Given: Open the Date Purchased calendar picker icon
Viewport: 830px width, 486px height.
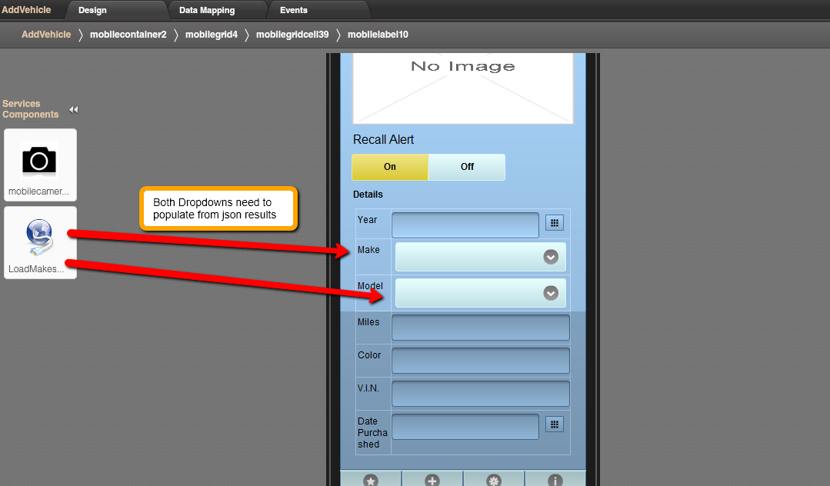Looking at the screenshot, I should (x=555, y=424).
